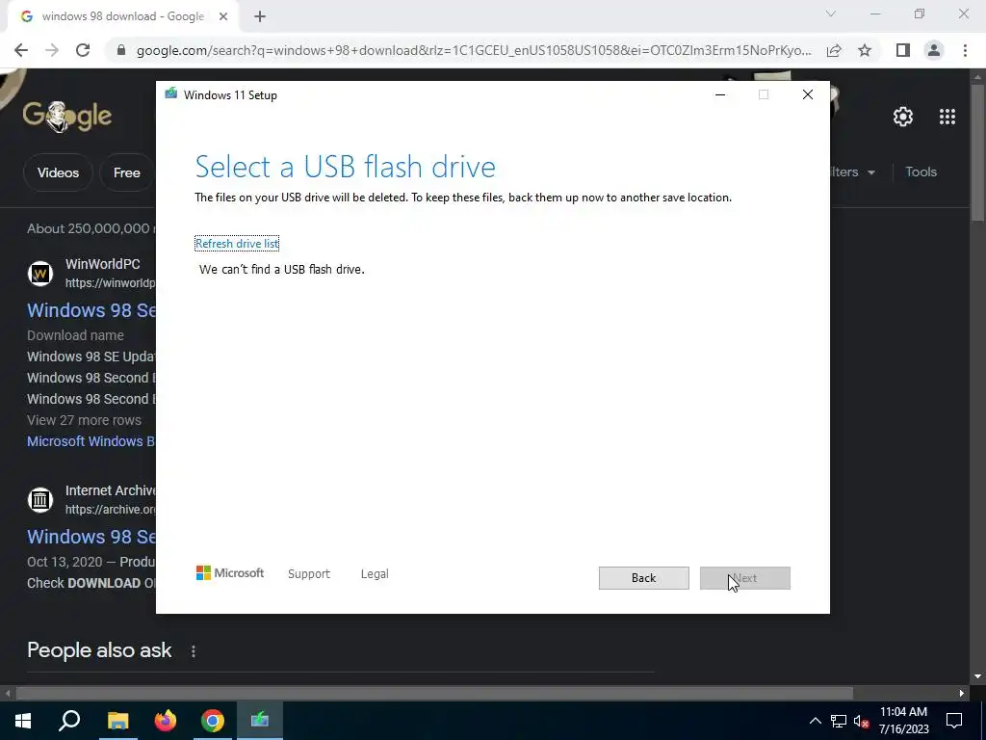Viewport: 986px width, 740px height.
Task: Open the Google apps grid
Action: 947,117
